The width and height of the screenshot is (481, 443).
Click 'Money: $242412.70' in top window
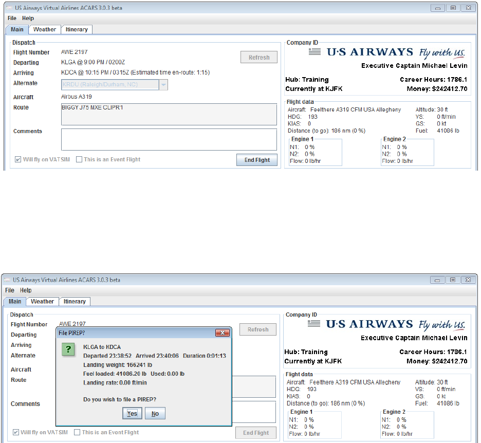coord(437,89)
